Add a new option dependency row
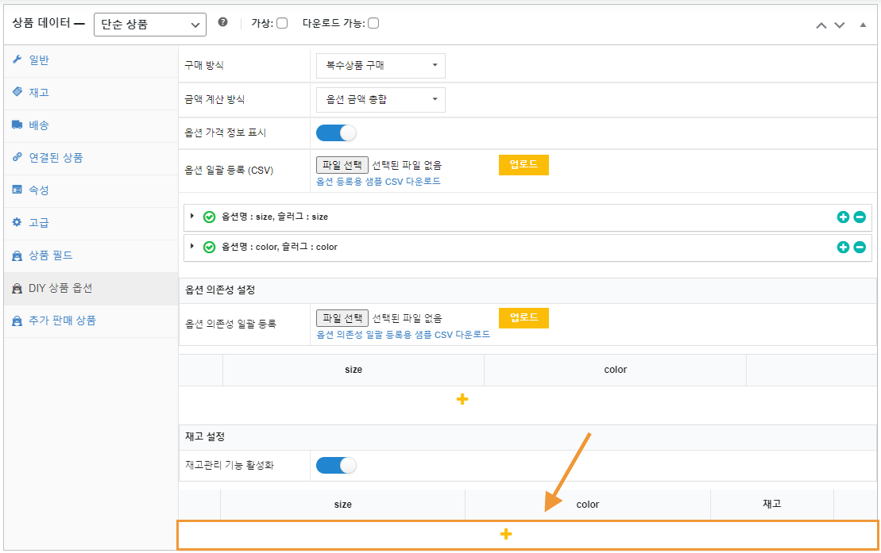Screen dimensions: 881x553 coord(462,399)
